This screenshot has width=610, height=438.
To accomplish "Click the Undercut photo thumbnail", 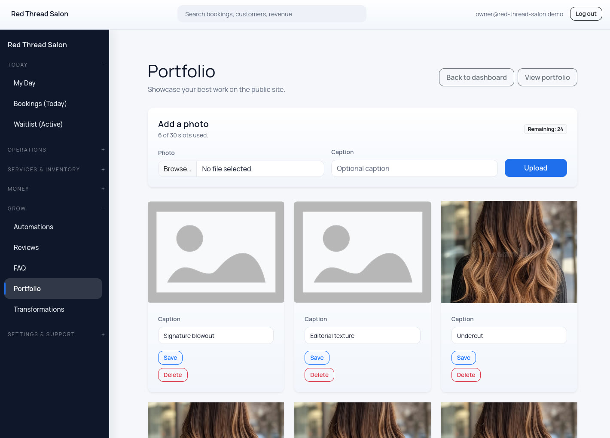I will pos(509,252).
